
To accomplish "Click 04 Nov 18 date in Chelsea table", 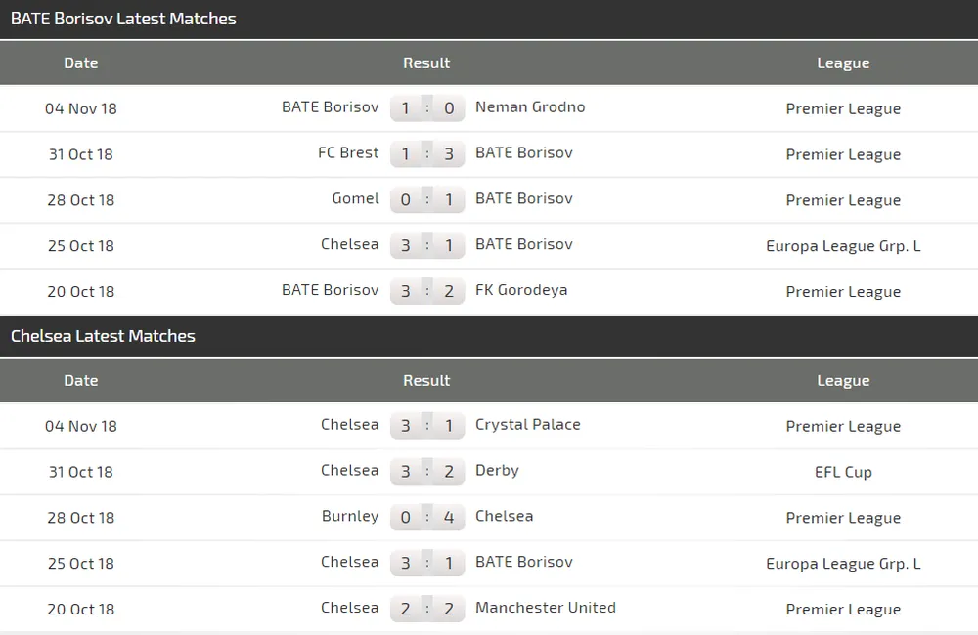I will click(81, 426).
